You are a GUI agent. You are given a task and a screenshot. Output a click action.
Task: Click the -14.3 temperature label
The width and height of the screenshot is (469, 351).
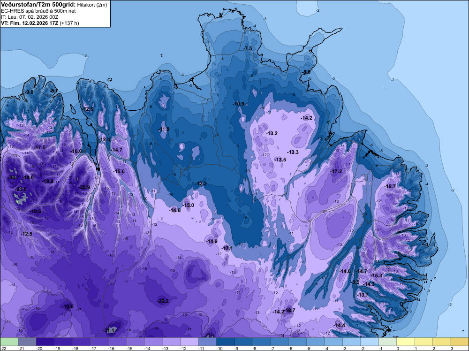[369, 284]
